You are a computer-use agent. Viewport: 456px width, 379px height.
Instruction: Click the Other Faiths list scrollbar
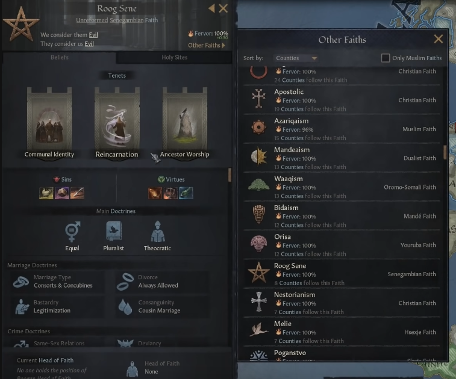pyautogui.click(x=445, y=152)
